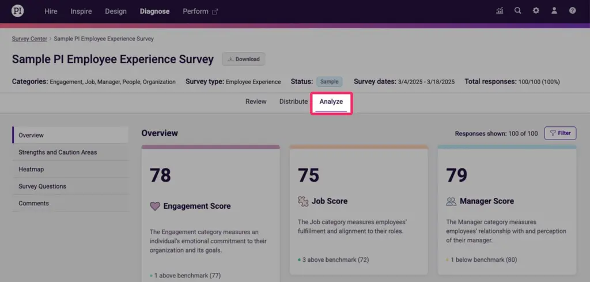This screenshot has width=590, height=282.
Task: Switch to the Analyze tab
Action: [331, 101]
